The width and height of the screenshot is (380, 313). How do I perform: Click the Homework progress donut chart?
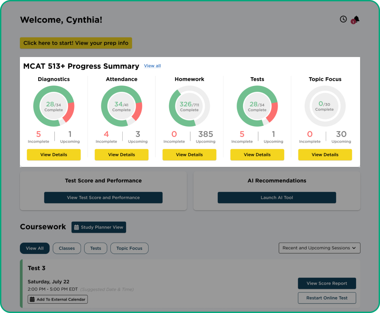[x=189, y=106]
